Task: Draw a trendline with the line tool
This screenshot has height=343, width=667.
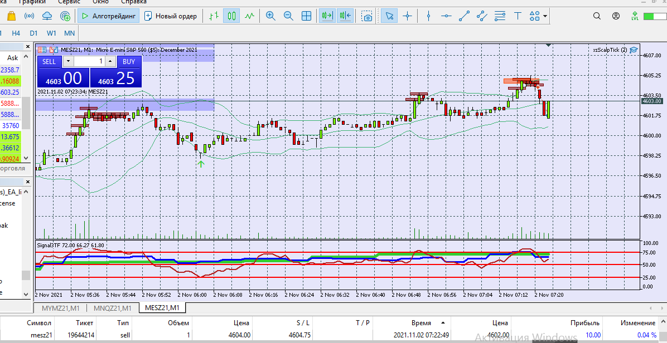Action: click(464, 16)
